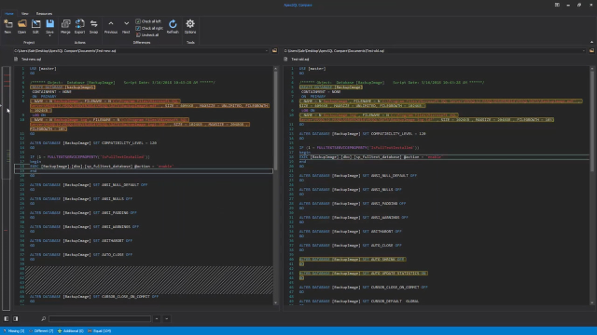Click the search magnifier icon
Screen dimensions: 597x335
tap(44, 318)
